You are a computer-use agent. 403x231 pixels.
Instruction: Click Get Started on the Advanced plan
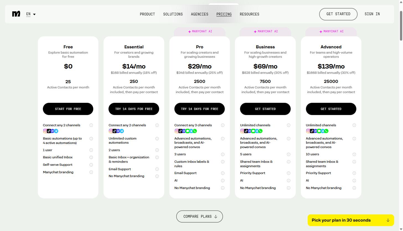(331, 109)
